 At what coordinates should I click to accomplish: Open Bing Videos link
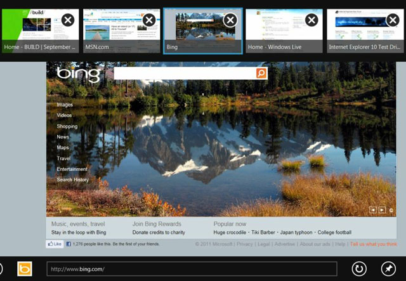(64, 115)
